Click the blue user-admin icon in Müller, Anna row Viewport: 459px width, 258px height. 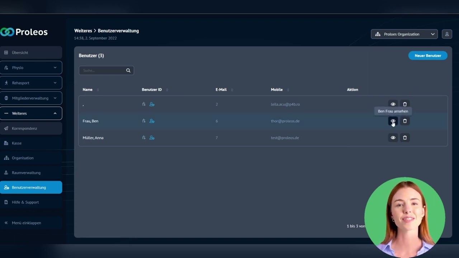(x=152, y=138)
